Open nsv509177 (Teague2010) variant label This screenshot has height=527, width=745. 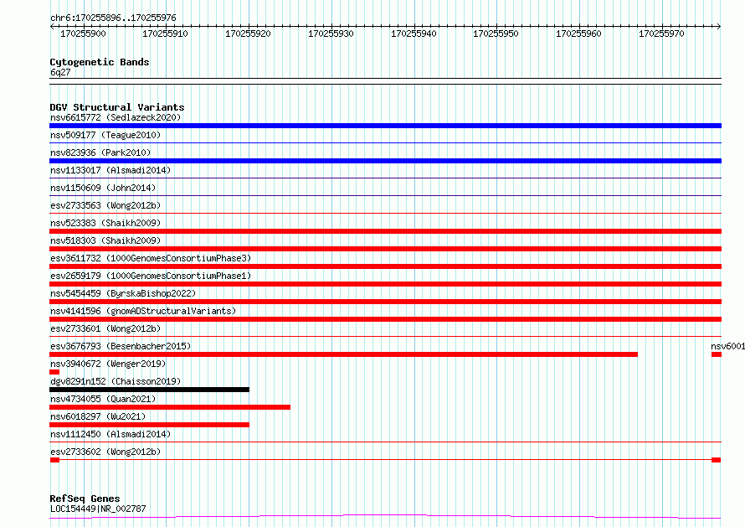pos(105,135)
